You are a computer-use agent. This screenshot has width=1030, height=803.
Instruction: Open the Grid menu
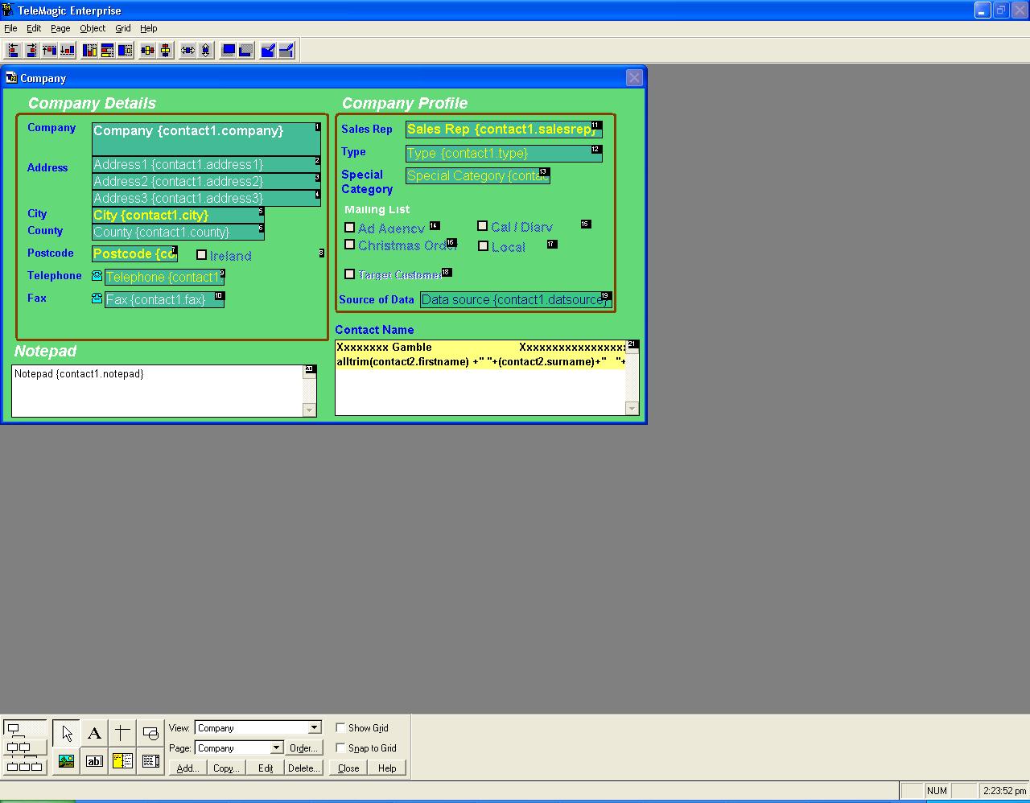click(123, 28)
